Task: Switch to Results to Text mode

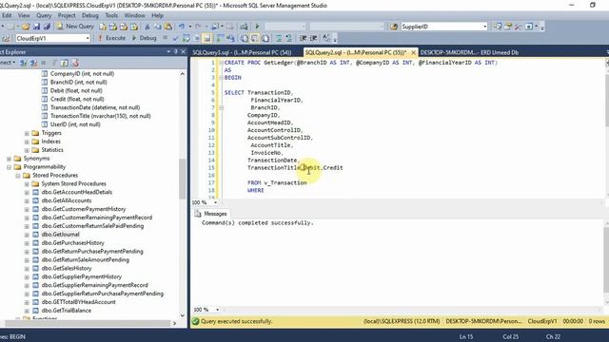Action: click(x=244, y=38)
